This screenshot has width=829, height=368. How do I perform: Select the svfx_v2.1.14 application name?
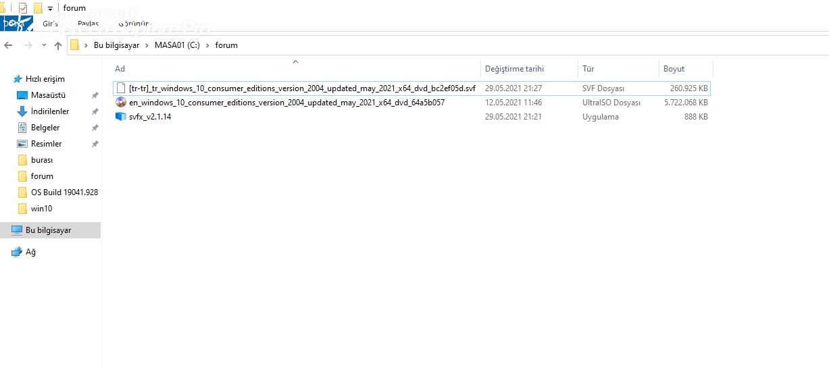click(150, 117)
